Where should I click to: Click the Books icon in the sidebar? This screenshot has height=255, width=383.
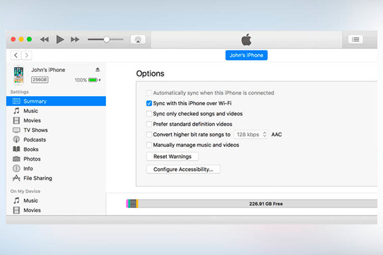click(17, 149)
